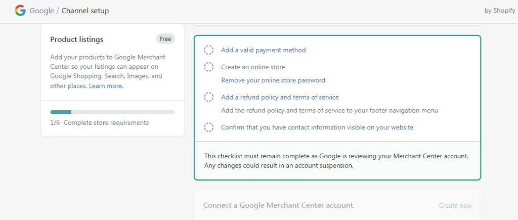Click the dashed circle beside Create an online store
The image size is (518, 220).
click(208, 67)
